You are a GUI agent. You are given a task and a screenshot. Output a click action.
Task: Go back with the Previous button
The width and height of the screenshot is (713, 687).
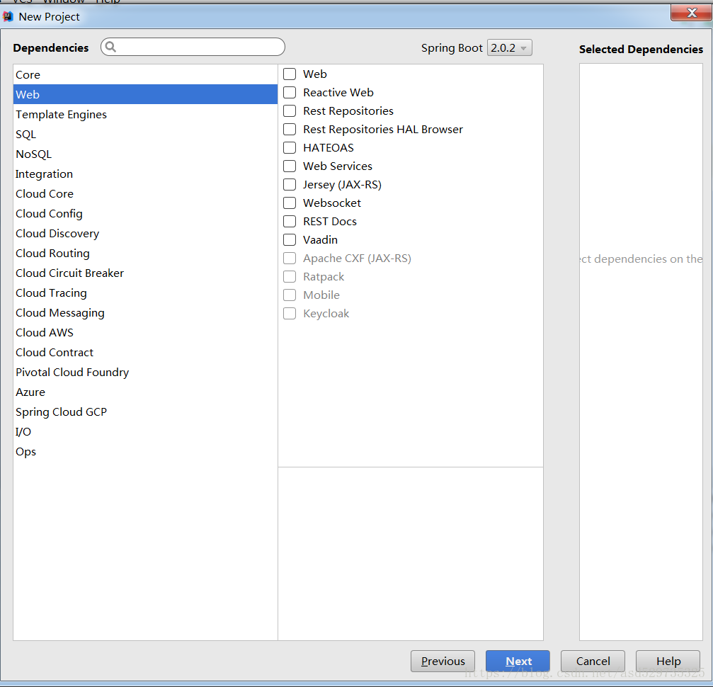pyautogui.click(x=443, y=661)
